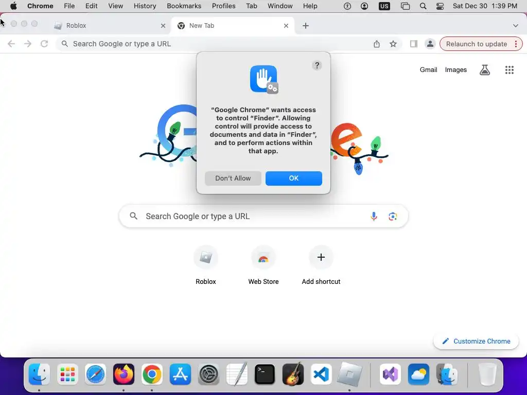Image resolution: width=527 pixels, height=395 pixels.
Task: Select the New Tab tab
Action: (x=233, y=26)
